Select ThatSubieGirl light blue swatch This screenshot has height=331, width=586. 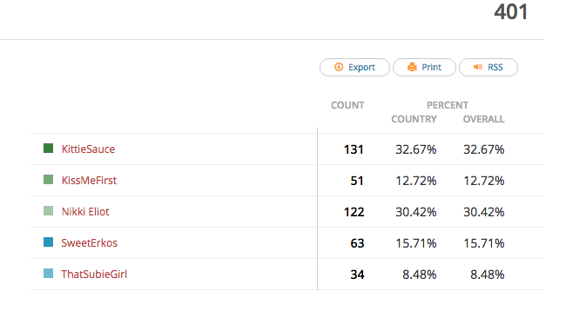point(48,274)
